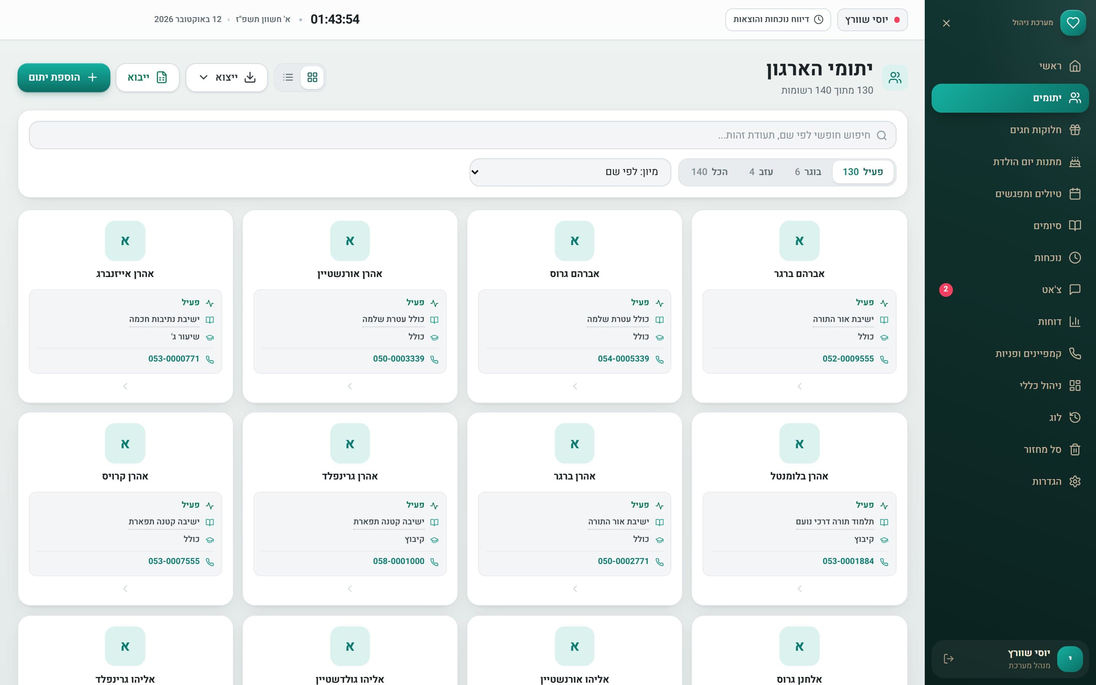
Task: Select the עזב 4 filter tab
Action: (x=761, y=172)
